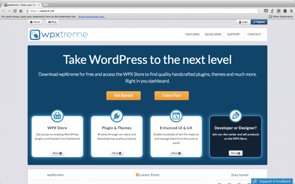The width and height of the screenshot is (295, 184).
Task: Open the DEVELOPER menu item
Action: point(213,34)
